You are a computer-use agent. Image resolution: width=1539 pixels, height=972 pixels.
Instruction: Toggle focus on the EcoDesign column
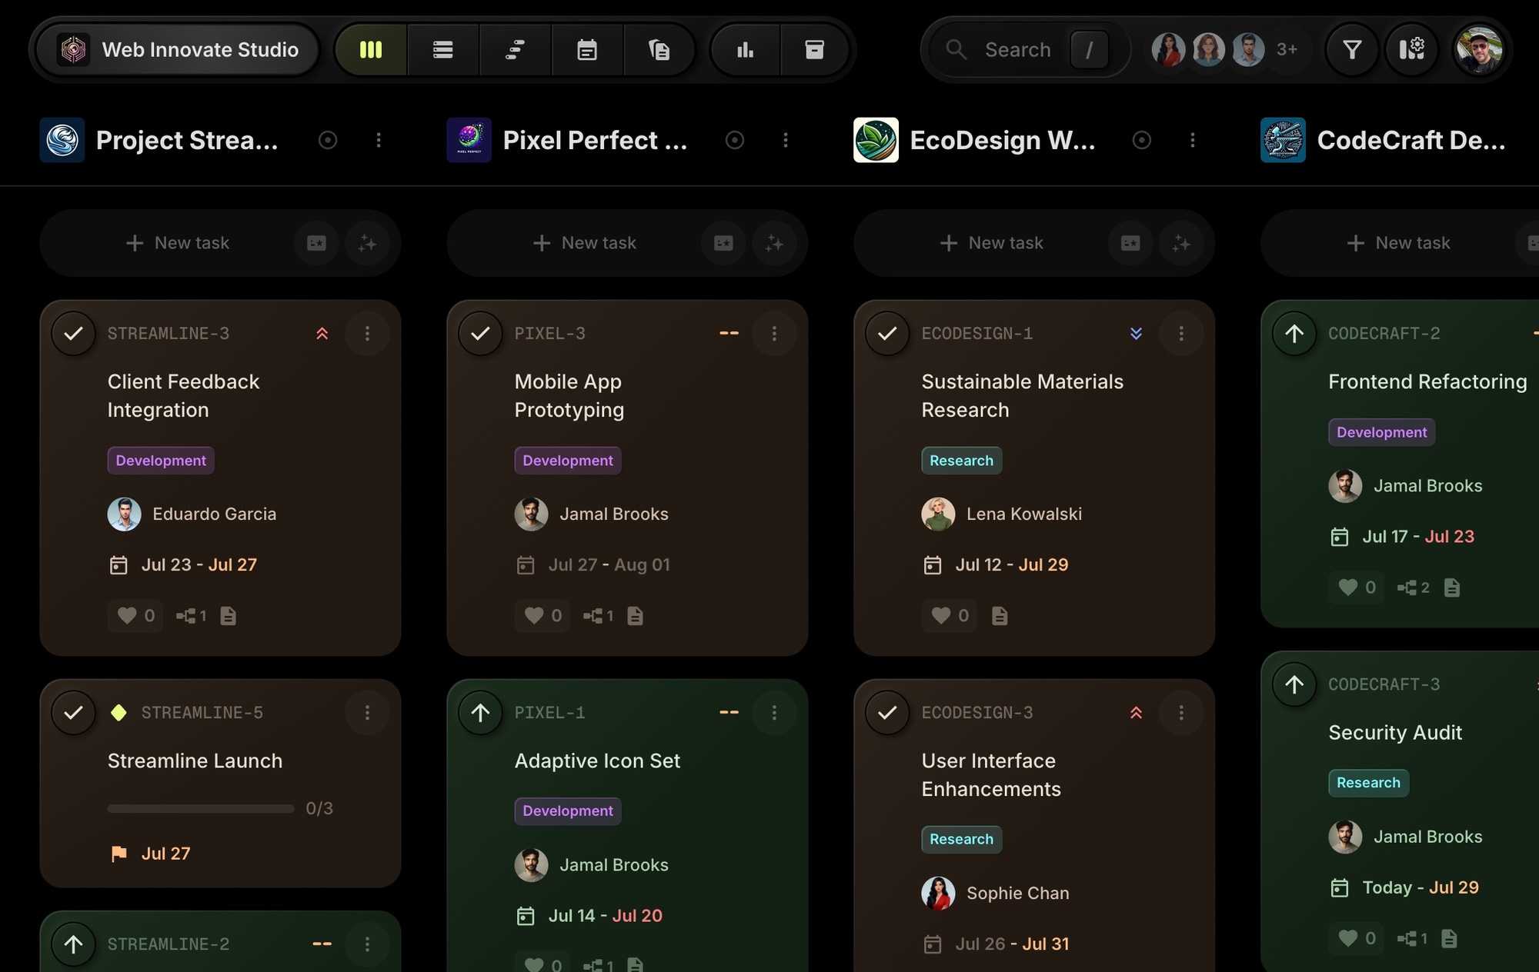(1142, 140)
